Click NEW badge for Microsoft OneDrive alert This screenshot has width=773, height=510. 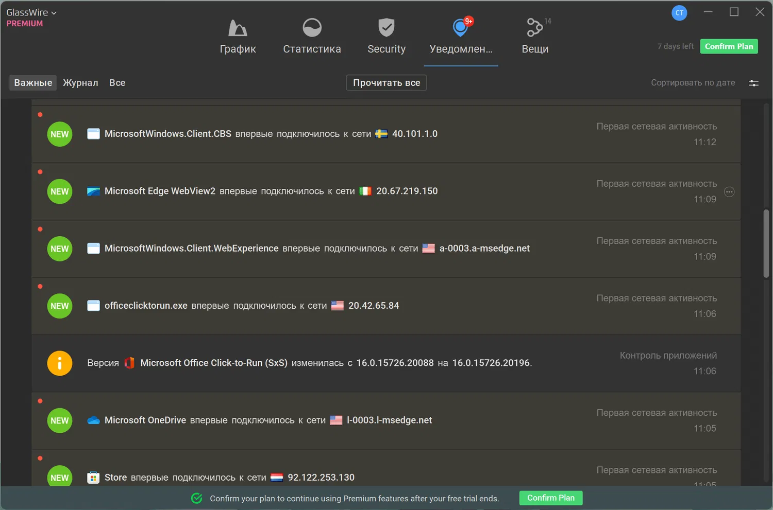point(60,420)
